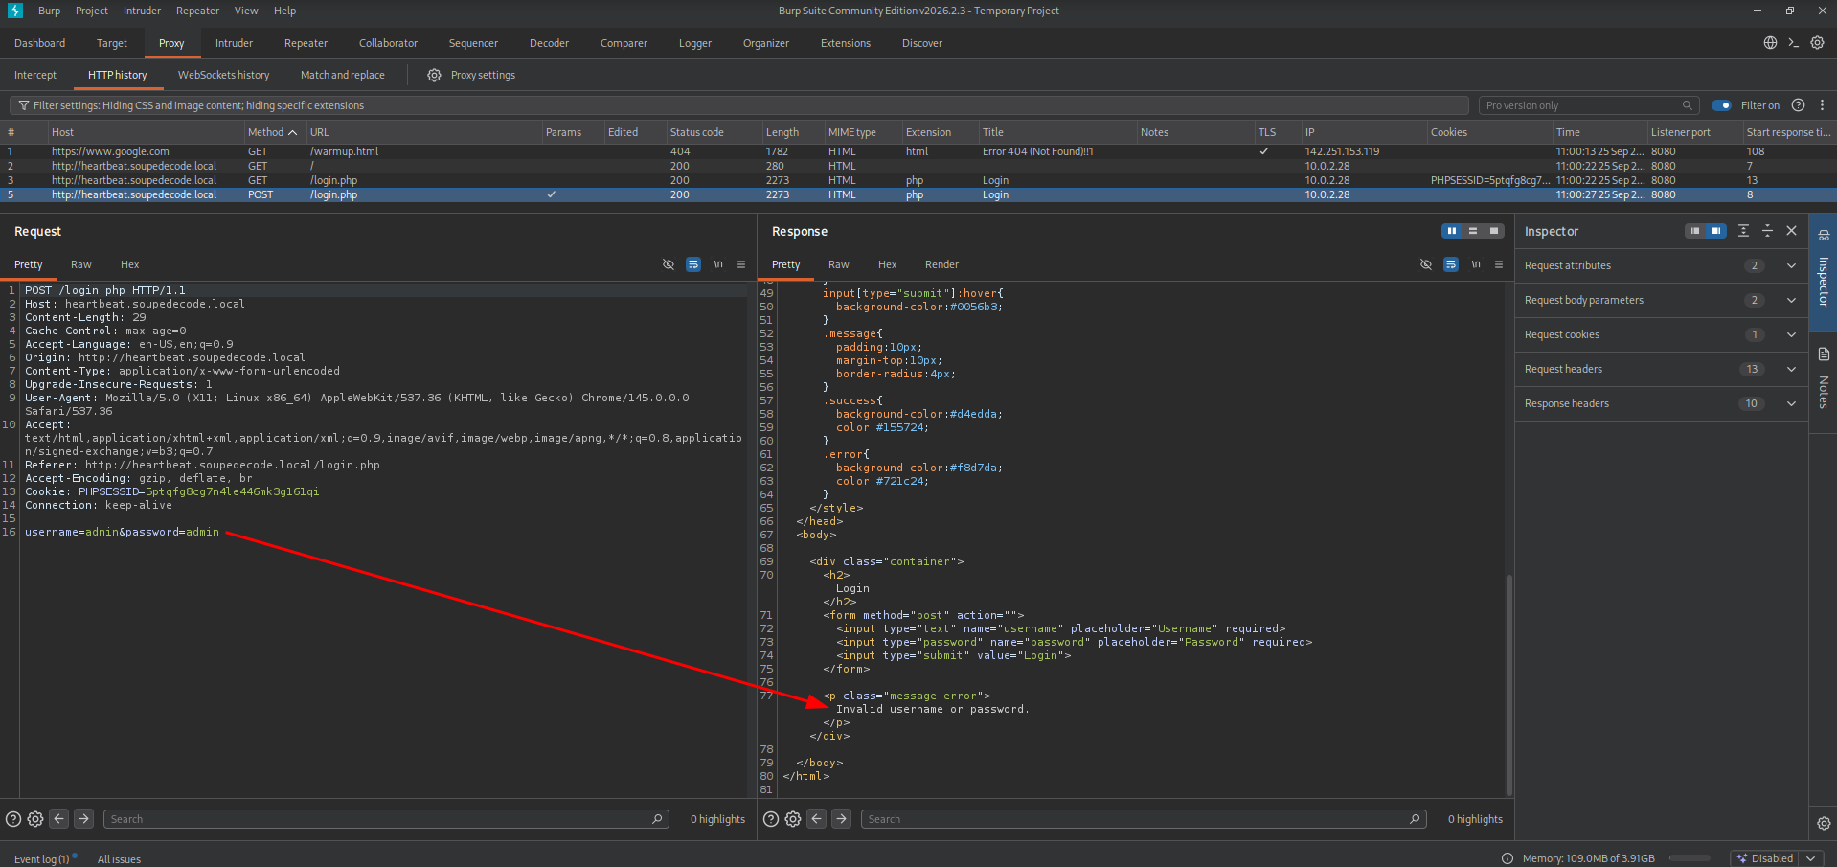Go to previous match in Request search
This screenshot has height=867, width=1837.
pos(59,819)
